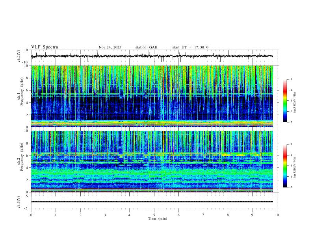Click the time axis tick label '0'
Image resolution: width=312 pixels, height=241 pixels.
click(31, 215)
